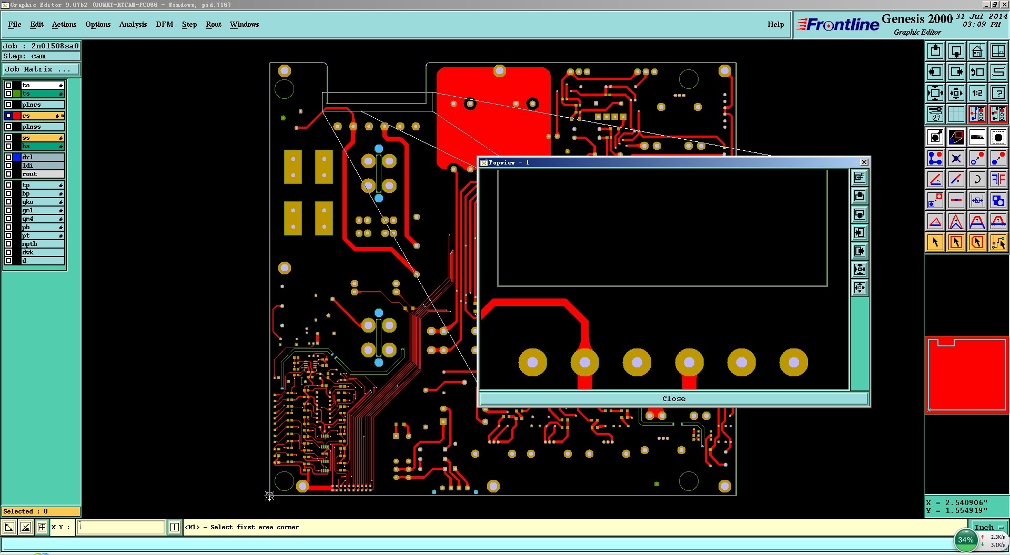Click the pan left view icon
This screenshot has width=1010, height=555.
(935, 72)
